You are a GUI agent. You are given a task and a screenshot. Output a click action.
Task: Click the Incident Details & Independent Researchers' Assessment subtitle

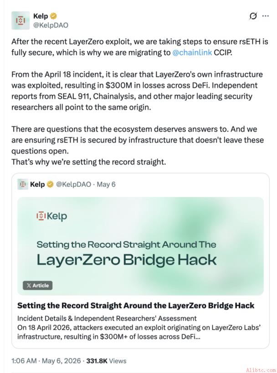tap(107, 318)
